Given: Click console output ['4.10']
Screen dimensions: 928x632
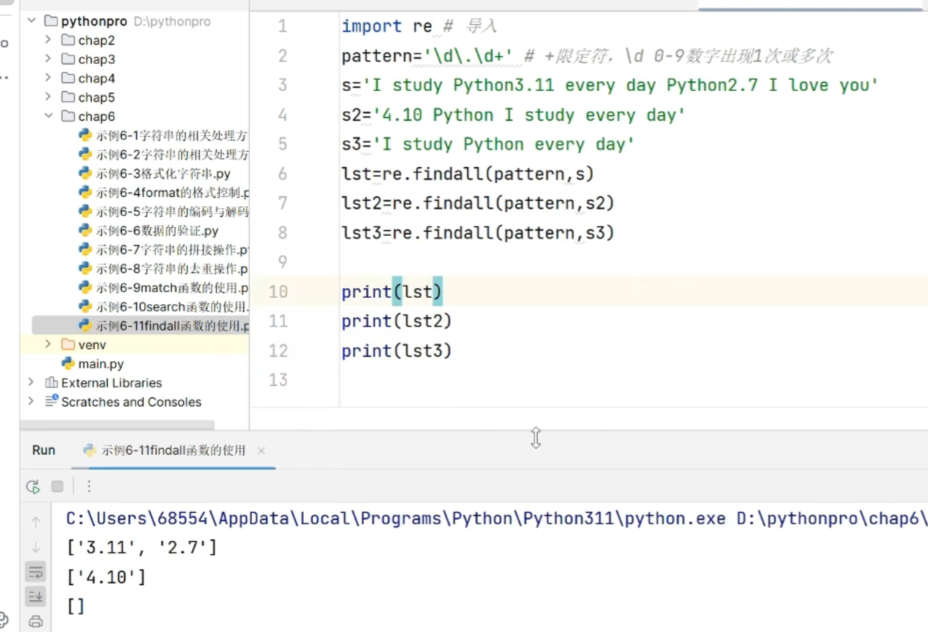Looking at the screenshot, I should coord(106,577).
